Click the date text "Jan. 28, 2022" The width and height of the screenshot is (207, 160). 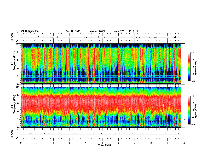(73, 31)
